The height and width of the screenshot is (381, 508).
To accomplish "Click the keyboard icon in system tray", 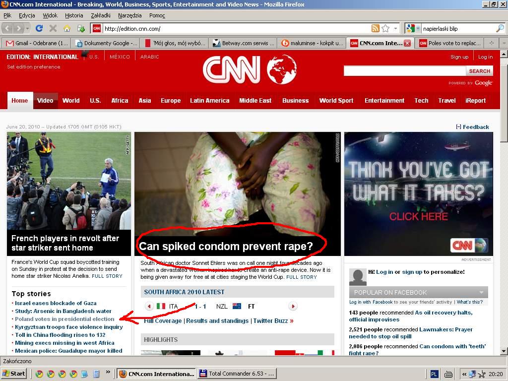I will point(448,374).
